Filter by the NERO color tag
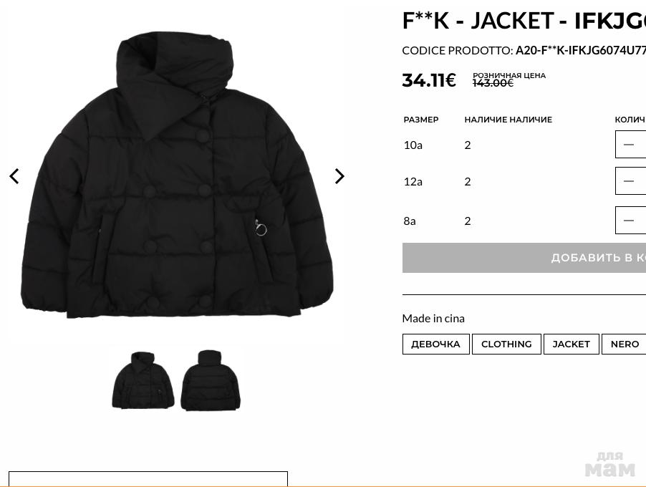 pyautogui.click(x=625, y=344)
